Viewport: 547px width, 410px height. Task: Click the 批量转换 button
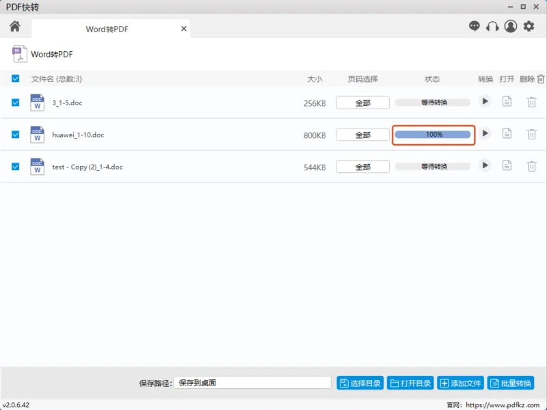[x=511, y=383]
